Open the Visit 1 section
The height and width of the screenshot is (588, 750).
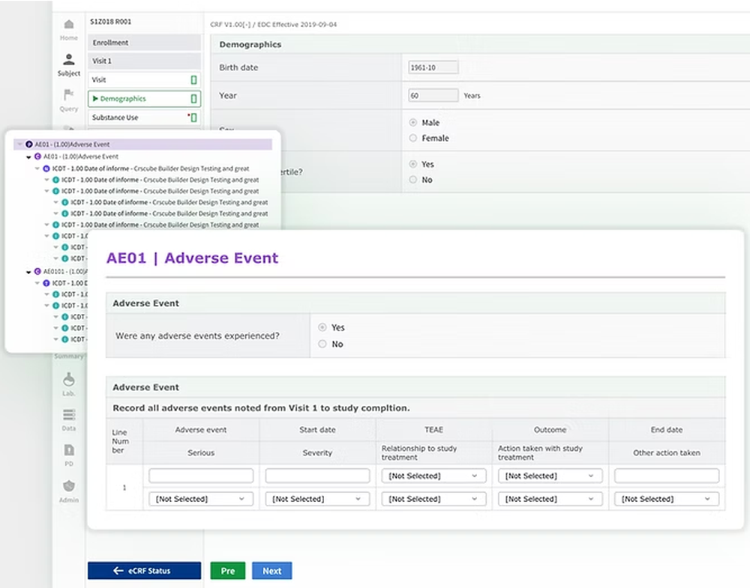point(144,61)
